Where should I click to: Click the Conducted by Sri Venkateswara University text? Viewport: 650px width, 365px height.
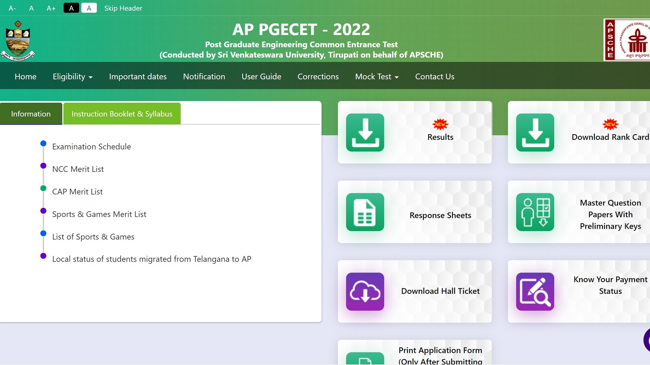tap(301, 55)
